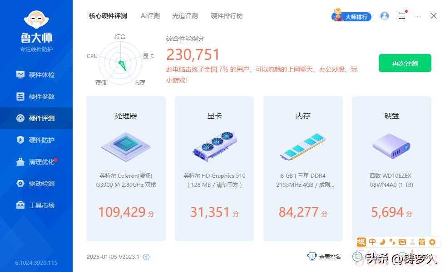Click the trophy icon beside 查看排名
This screenshot has width=445, height=272.
tap(312, 257)
